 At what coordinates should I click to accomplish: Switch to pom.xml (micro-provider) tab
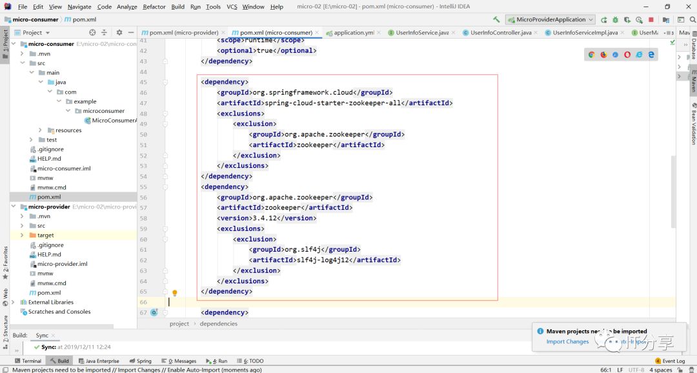tap(183, 32)
